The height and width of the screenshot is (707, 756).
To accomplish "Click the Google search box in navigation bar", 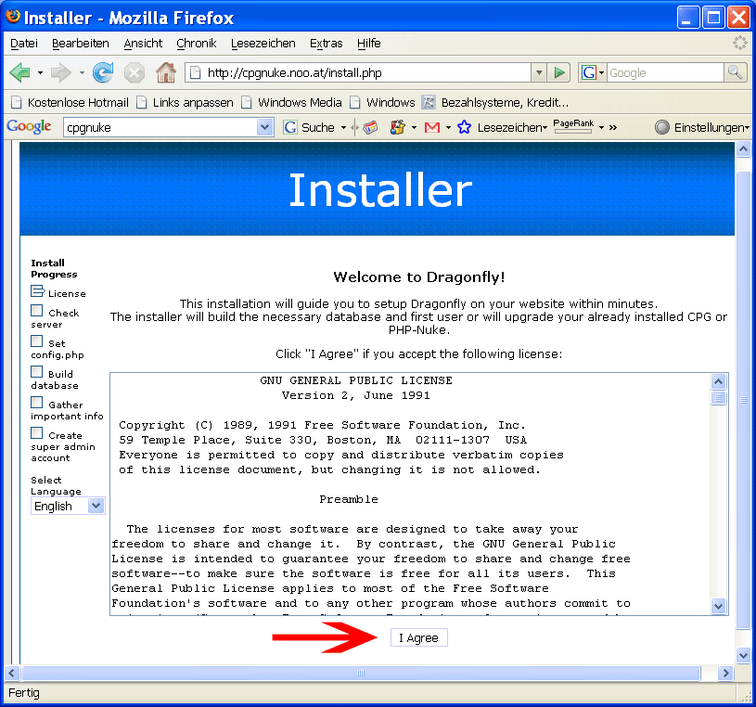I will [x=665, y=72].
